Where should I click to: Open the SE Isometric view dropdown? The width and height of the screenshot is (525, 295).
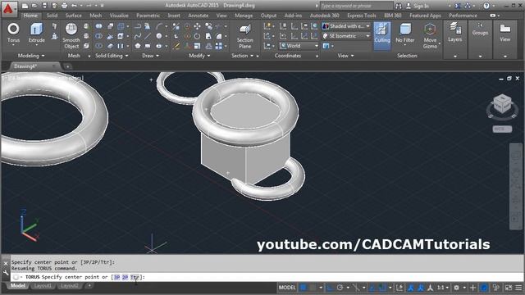point(346,36)
